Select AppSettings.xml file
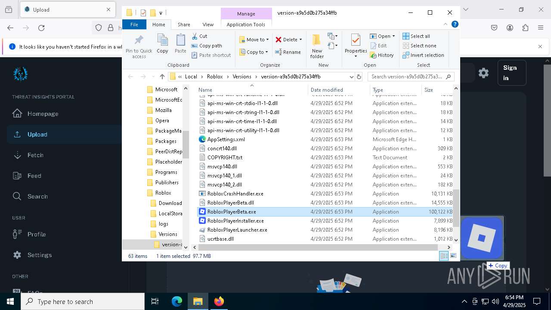The image size is (551, 310). tap(325, 139)
